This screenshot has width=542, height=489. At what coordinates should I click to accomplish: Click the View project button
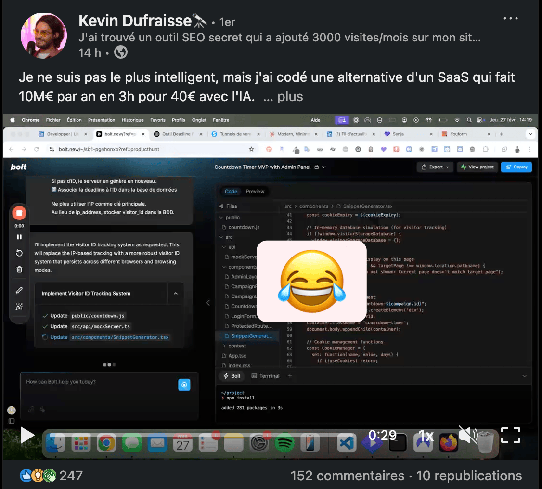click(x=477, y=167)
